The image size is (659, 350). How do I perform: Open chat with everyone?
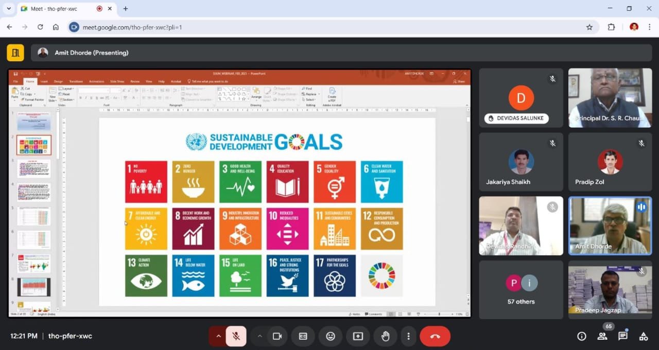623,336
